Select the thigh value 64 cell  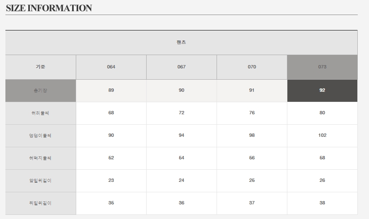tap(182, 158)
